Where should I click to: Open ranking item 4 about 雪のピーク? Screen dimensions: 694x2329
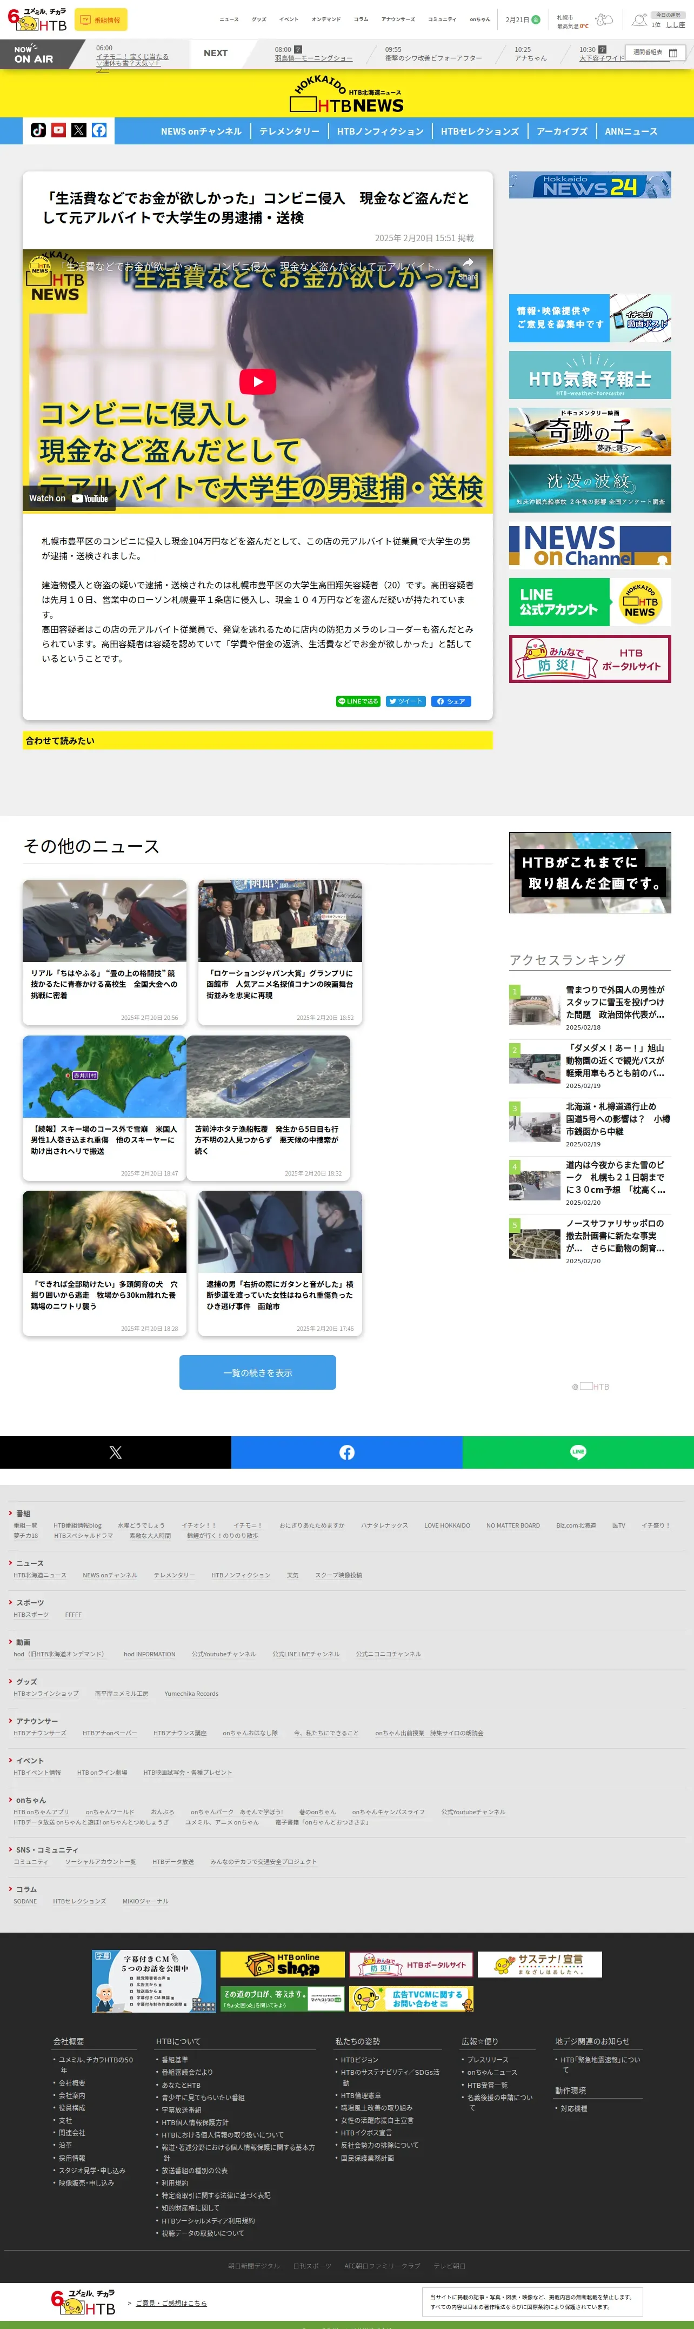pyautogui.click(x=590, y=1183)
